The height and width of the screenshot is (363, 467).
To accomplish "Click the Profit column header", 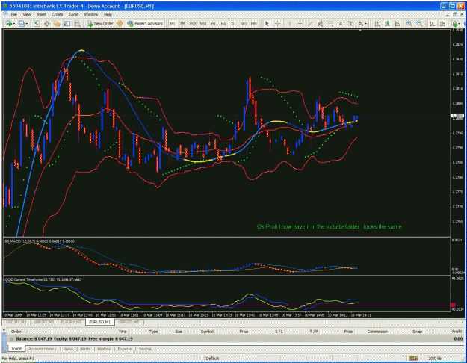I will (x=457, y=332).
